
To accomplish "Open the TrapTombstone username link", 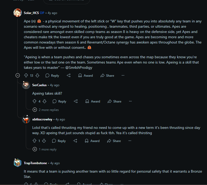I will 36,163.
